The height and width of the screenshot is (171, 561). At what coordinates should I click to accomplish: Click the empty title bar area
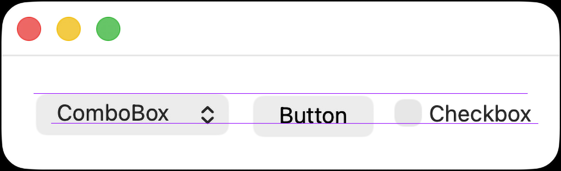pyautogui.click(x=316, y=29)
